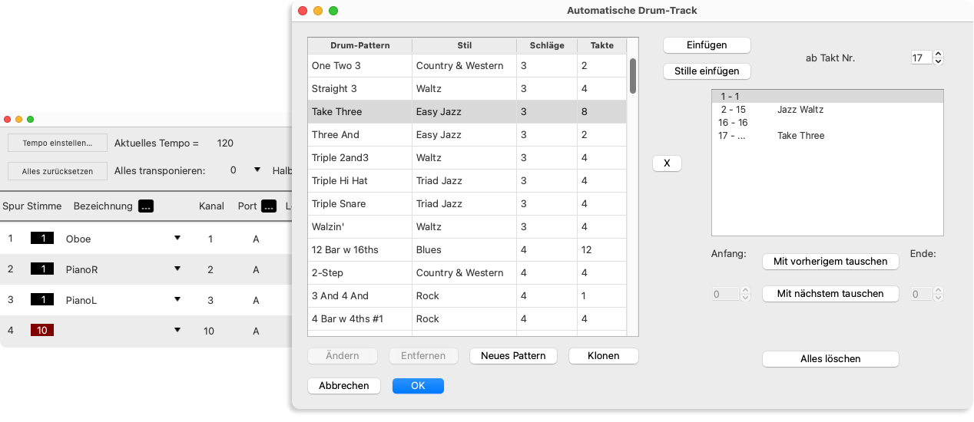974x422 pixels.
Task: Click the black voice box for Oboe track
Action: [43, 239]
